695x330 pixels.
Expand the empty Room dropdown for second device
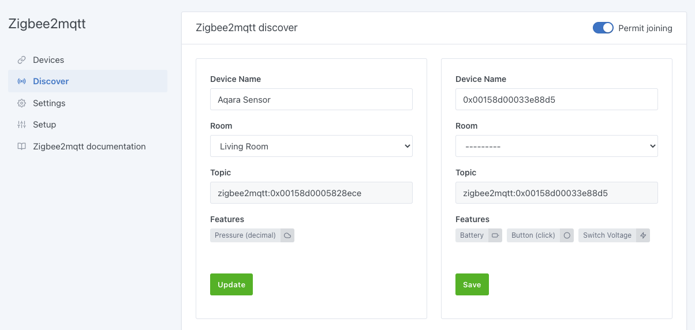tap(556, 146)
